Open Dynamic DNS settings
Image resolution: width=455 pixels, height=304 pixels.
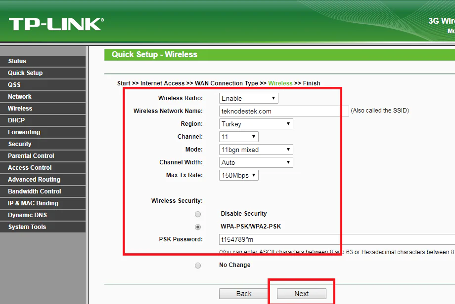(x=43, y=215)
